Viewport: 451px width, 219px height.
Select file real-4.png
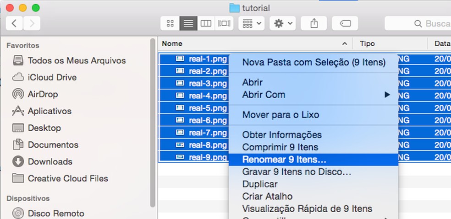point(208,96)
